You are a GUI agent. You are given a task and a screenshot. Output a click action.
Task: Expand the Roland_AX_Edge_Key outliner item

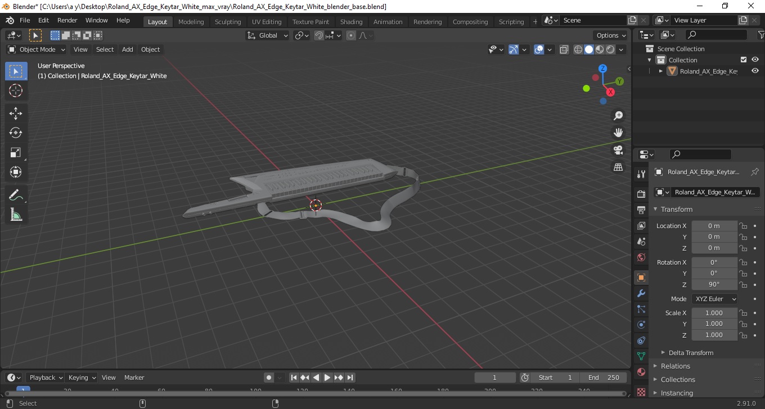pyautogui.click(x=661, y=71)
